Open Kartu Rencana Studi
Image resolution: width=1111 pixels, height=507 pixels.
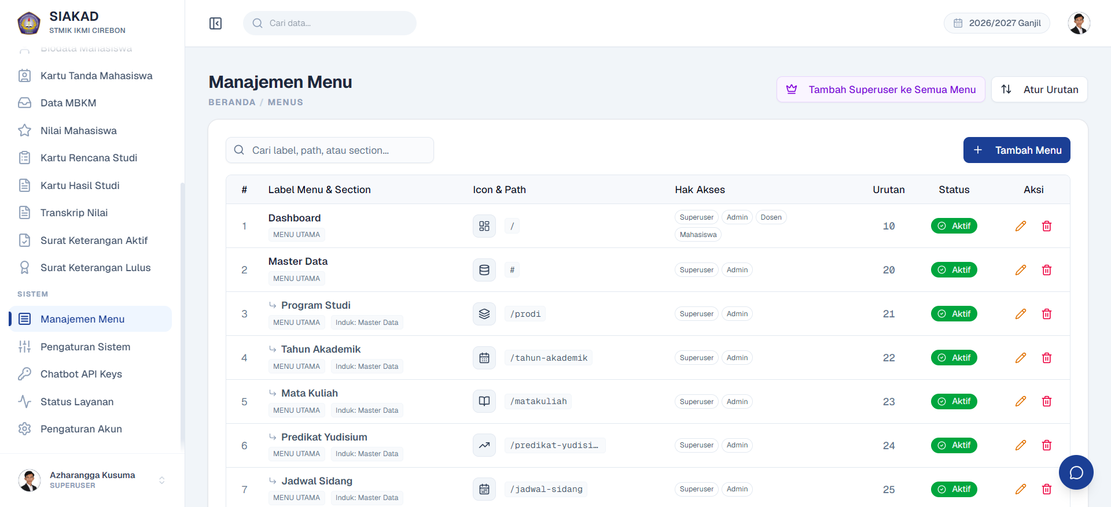tap(91, 158)
